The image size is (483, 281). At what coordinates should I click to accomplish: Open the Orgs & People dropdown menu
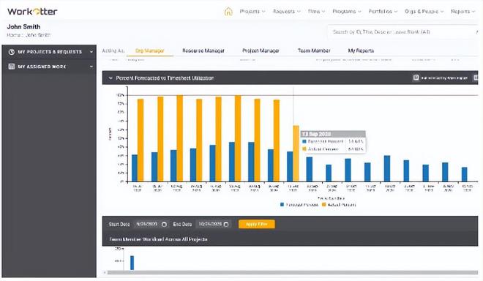(x=424, y=12)
